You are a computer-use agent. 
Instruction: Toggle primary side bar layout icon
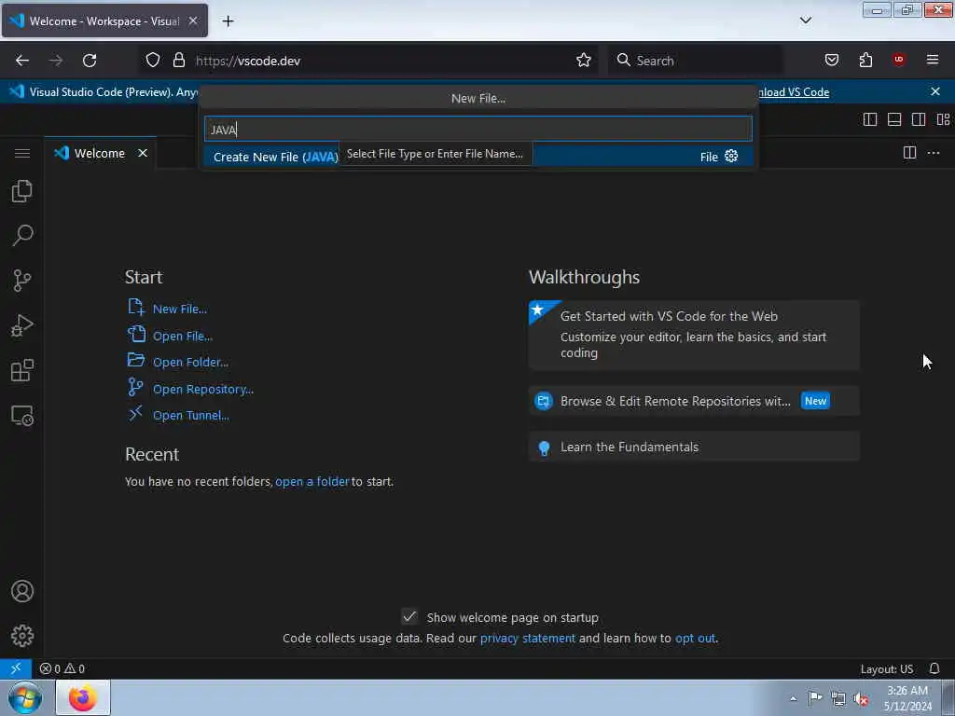(x=870, y=119)
